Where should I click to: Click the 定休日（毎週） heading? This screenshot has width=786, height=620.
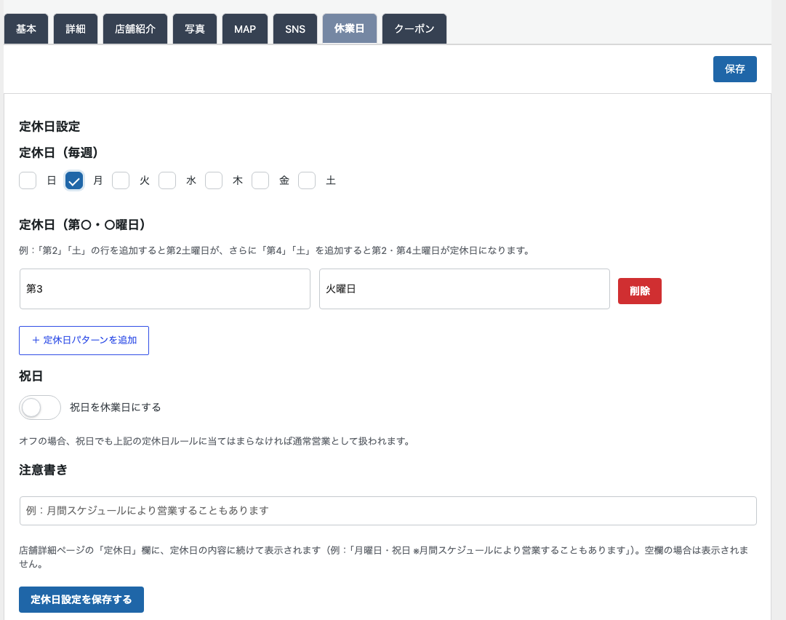[59, 153]
